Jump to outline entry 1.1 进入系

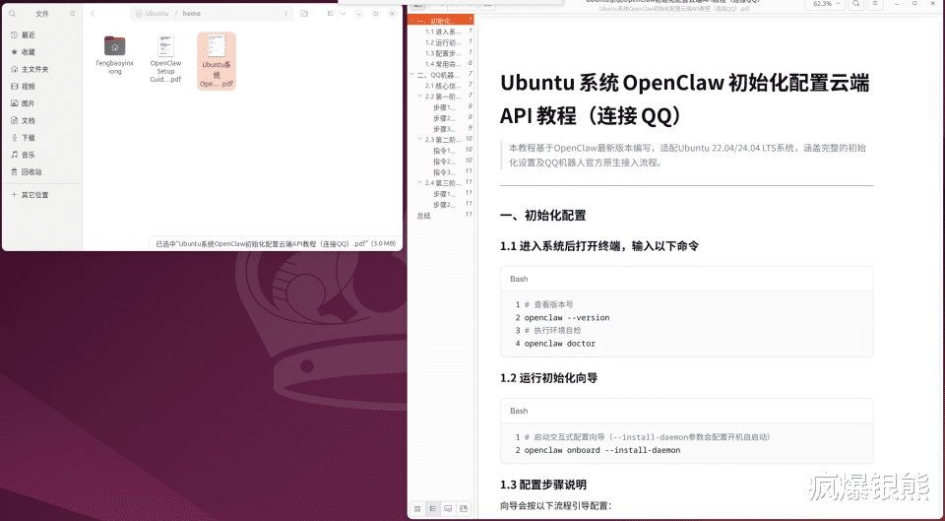coord(443,32)
